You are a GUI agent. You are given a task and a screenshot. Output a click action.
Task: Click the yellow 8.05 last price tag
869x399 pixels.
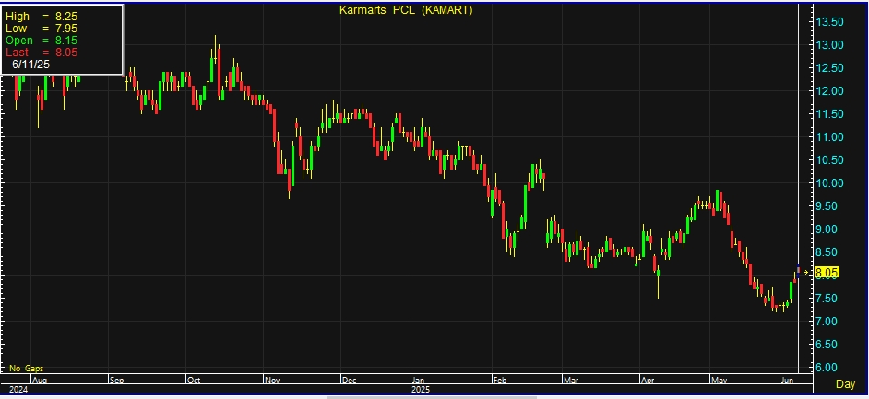click(827, 272)
